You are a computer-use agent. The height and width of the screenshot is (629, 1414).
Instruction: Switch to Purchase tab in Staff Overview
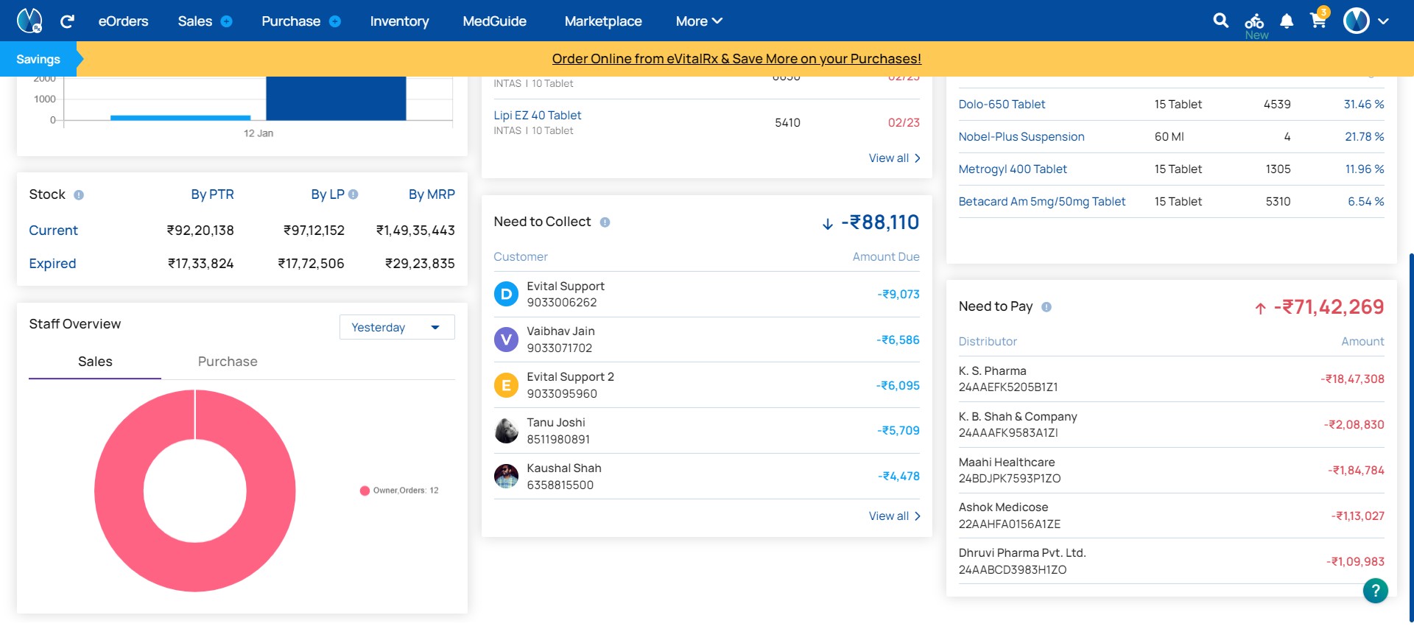click(228, 362)
